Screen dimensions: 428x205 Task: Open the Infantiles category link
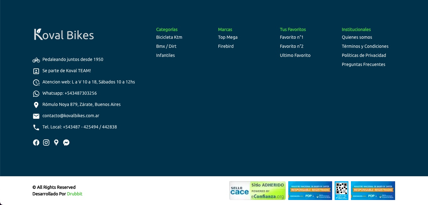click(x=165, y=55)
